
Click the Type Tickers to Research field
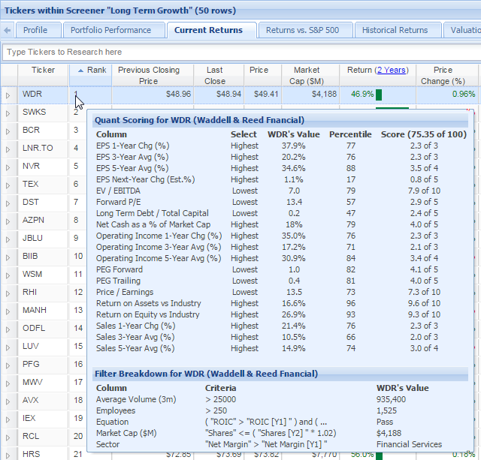(242, 52)
